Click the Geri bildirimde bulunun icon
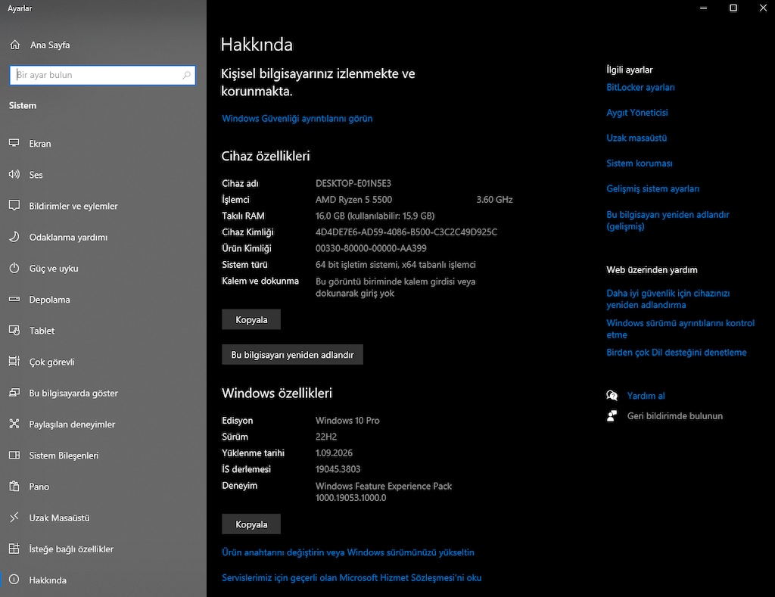This screenshot has height=597, width=775. pyautogui.click(x=612, y=415)
